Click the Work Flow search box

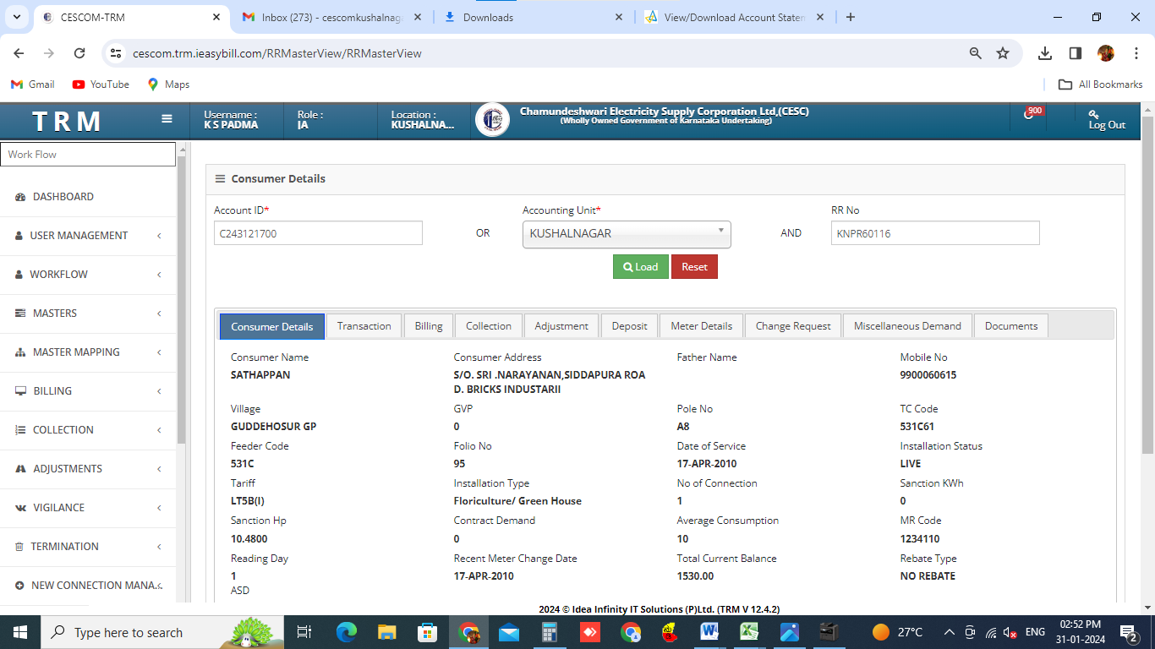click(x=88, y=154)
